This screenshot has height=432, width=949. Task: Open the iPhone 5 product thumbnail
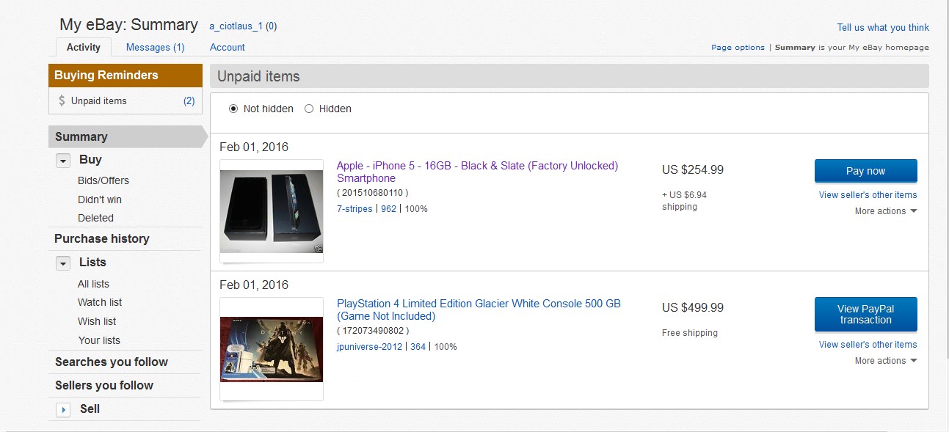(272, 212)
